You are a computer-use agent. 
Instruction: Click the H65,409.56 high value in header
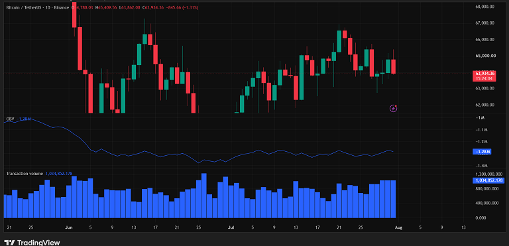point(105,7)
